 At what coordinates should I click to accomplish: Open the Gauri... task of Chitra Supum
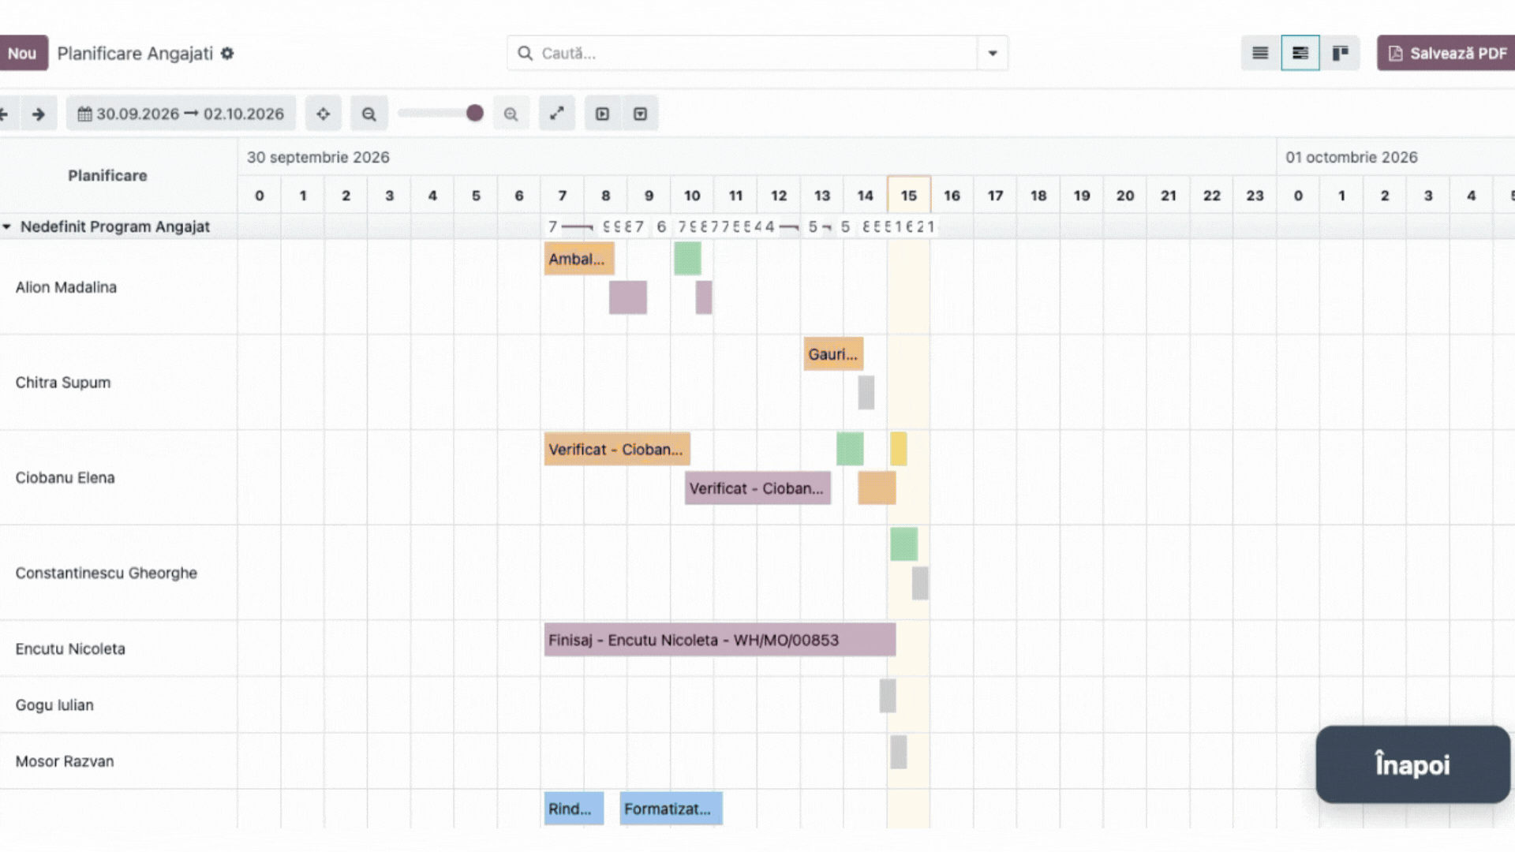[833, 354]
